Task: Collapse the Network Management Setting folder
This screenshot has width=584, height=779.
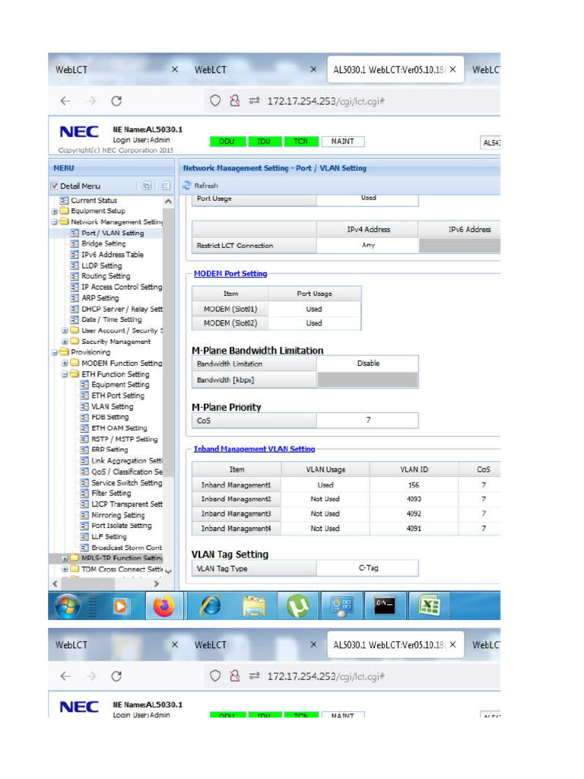Action: pos(54,222)
